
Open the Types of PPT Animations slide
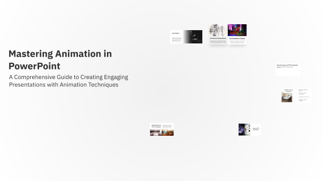click(x=250, y=129)
